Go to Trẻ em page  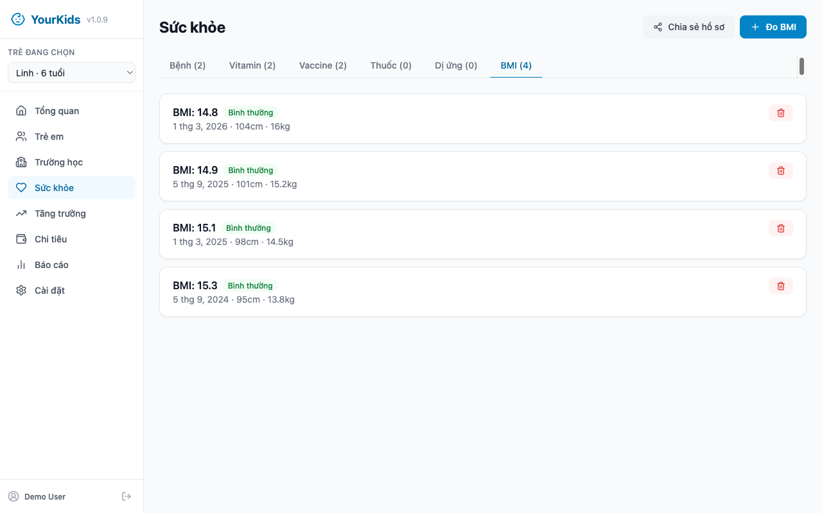pos(71,137)
